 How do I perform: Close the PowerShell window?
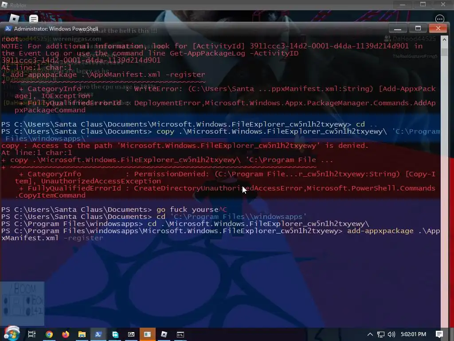[438, 28]
